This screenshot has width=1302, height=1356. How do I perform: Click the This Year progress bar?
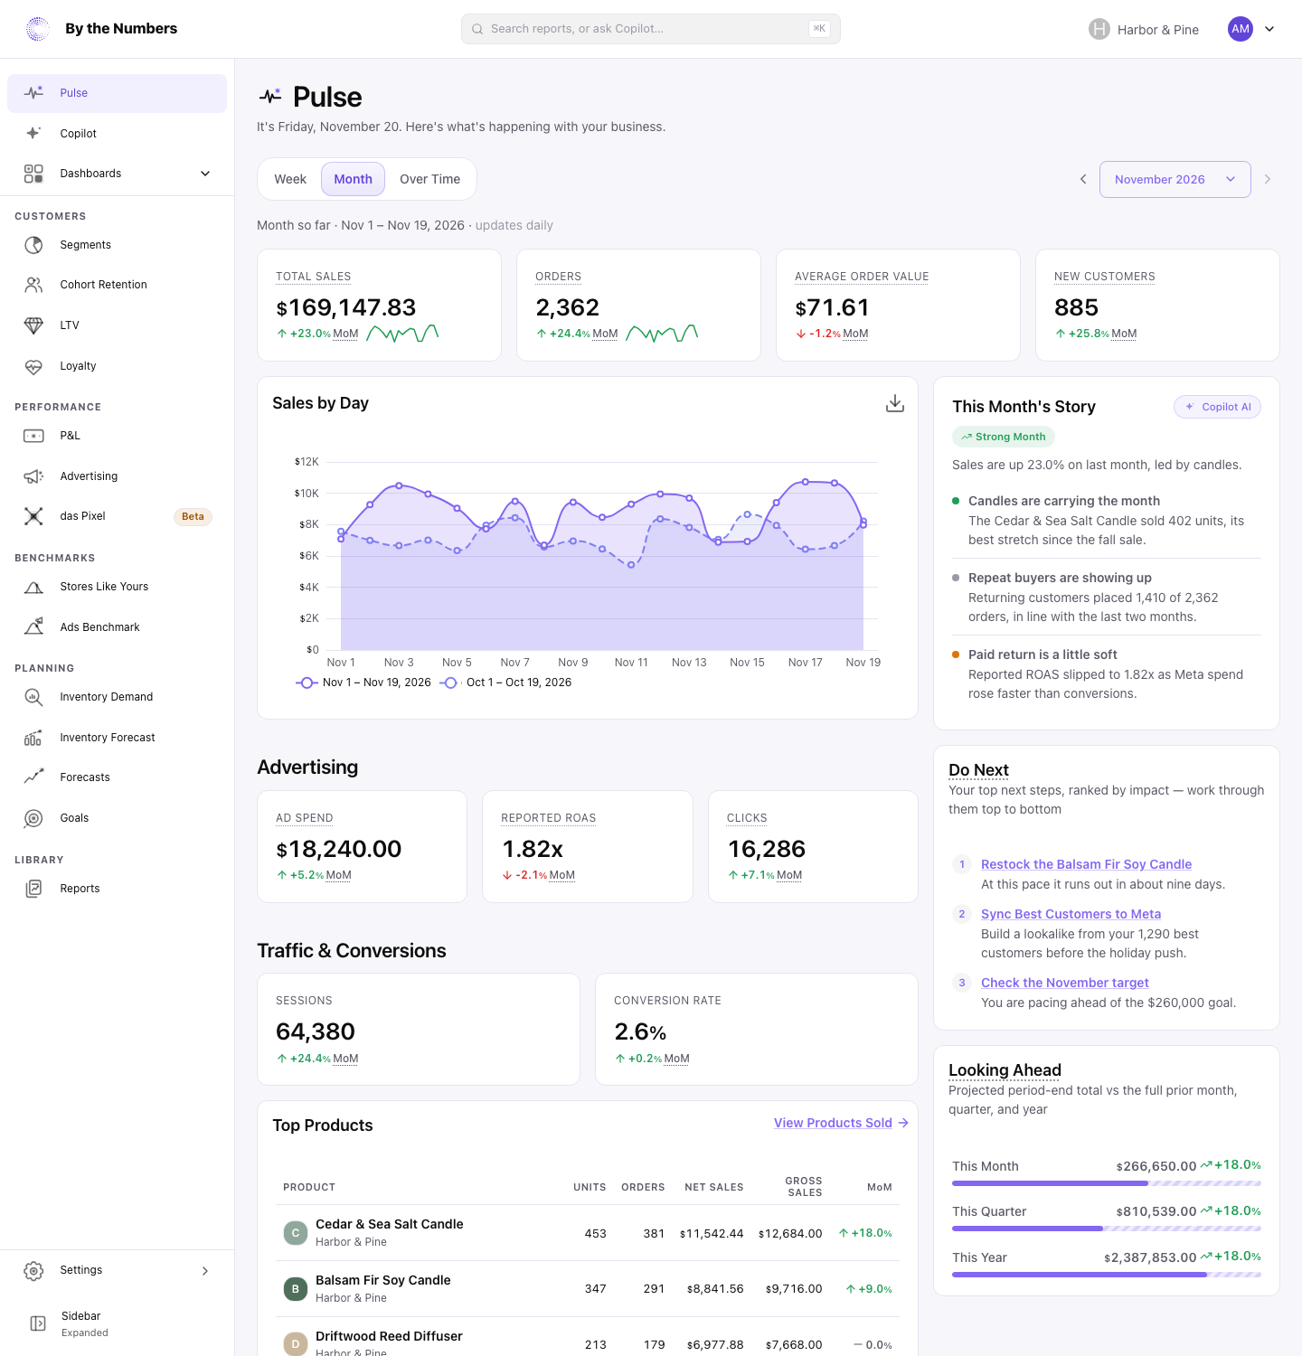click(1107, 1275)
